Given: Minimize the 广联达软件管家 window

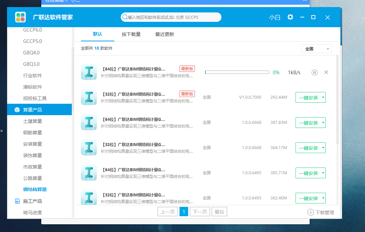Looking at the screenshot, I should point(302,17).
